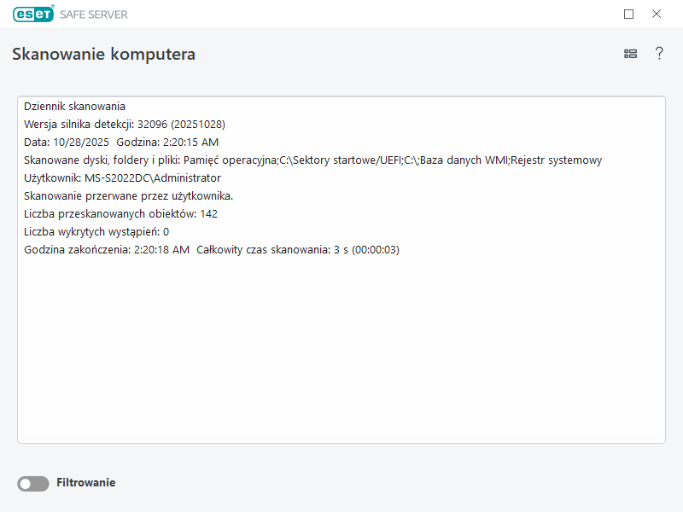The height and width of the screenshot is (512, 683).
Task: Click the empty area of scan log panel
Action: coord(341,358)
